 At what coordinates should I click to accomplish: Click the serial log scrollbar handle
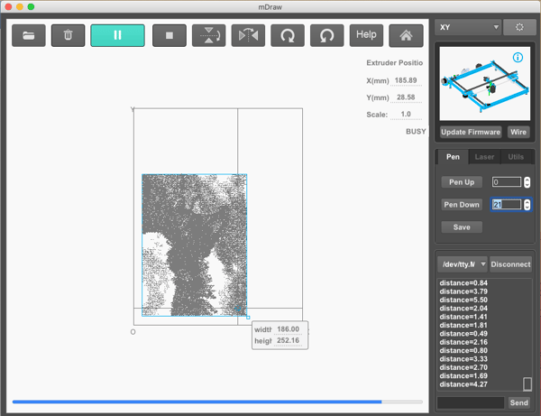[527, 384]
